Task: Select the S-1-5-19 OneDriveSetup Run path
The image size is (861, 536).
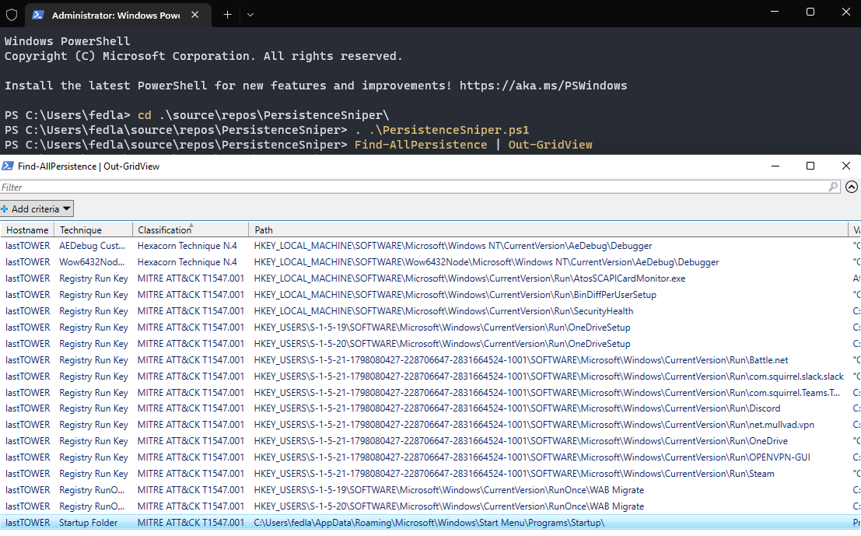Action: click(442, 328)
